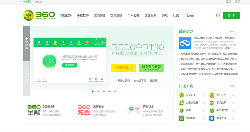The width and height of the screenshot is (250, 132).
Task: Open the 360商城 navigation menu item
Action: pyautogui.click(x=99, y=15)
